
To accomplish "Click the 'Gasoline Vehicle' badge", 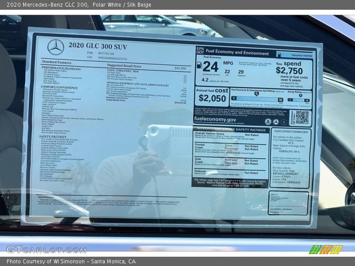I will pos(295,55).
